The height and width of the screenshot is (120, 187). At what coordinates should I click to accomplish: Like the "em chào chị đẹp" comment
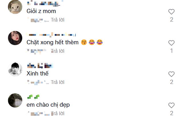click(x=171, y=106)
